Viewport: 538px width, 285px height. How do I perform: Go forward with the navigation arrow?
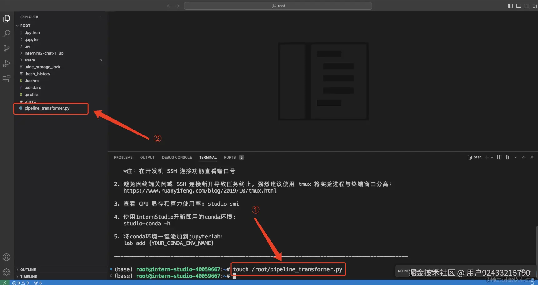click(177, 6)
